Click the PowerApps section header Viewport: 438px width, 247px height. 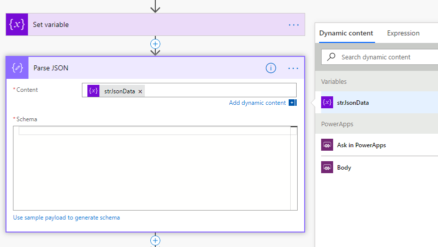pyautogui.click(x=377, y=124)
